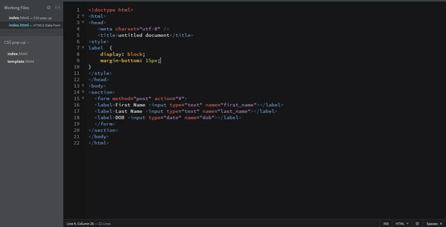Click the closing body tag on line 21

coord(99,137)
